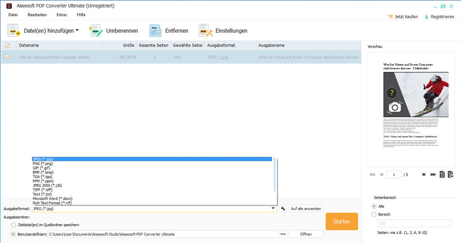Click the Alle cell in file row
Image resolution: width=461 pixels, height=243 pixels.
(x=177, y=57)
